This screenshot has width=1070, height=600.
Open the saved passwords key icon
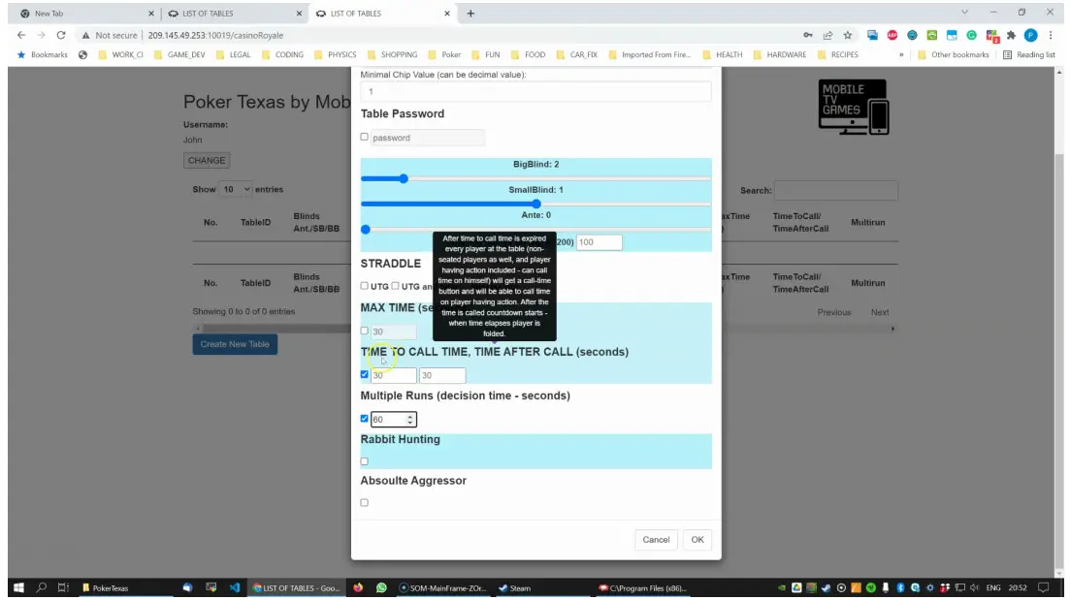coord(808,36)
